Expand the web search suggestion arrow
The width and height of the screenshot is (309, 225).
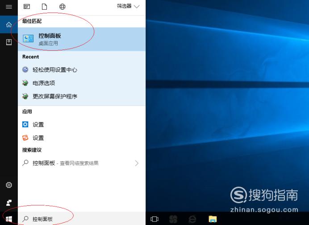tap(137, 163)
